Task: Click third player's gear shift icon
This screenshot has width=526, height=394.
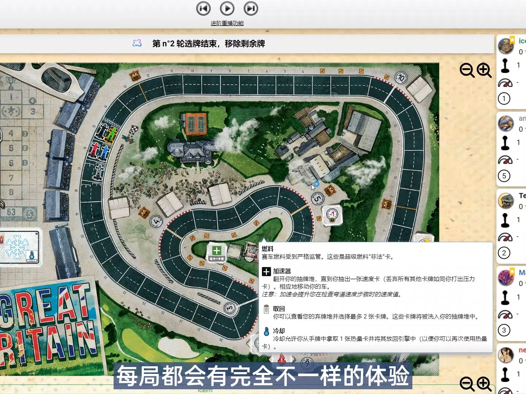Action: (505, 220)
